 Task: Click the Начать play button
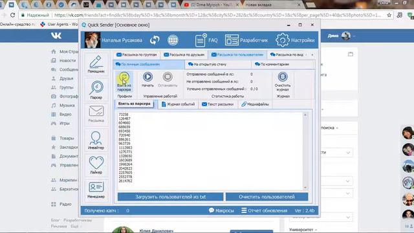(x=147, y=80)
